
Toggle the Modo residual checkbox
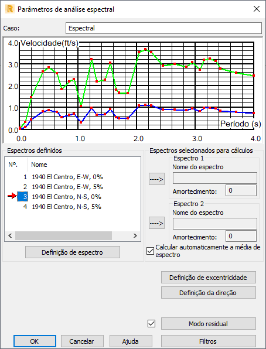[152, 324]
